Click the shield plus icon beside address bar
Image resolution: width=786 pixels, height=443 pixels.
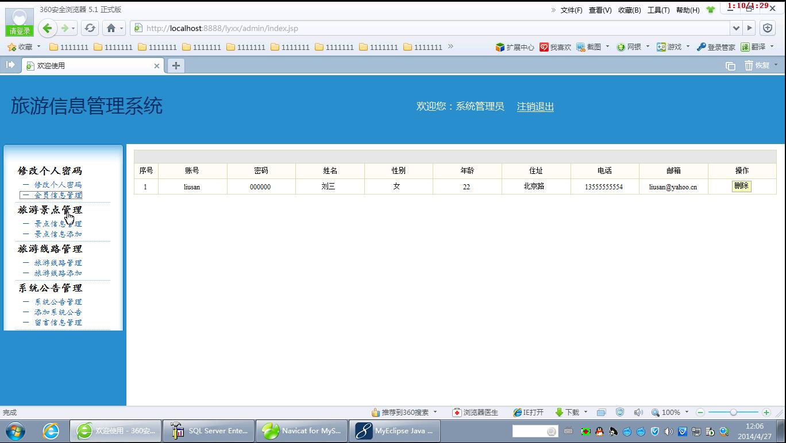(x=768, y=28)
